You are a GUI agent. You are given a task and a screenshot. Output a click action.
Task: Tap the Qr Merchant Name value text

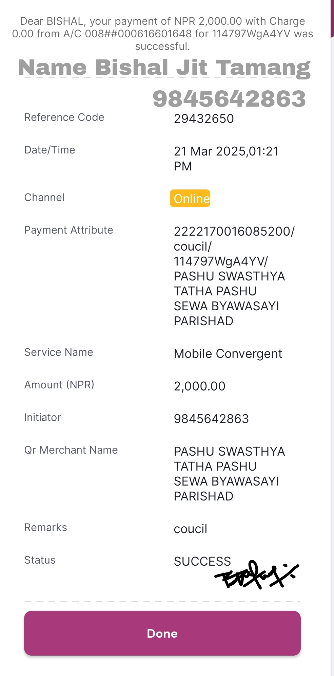pyautogui.click(x=229, y=474)
